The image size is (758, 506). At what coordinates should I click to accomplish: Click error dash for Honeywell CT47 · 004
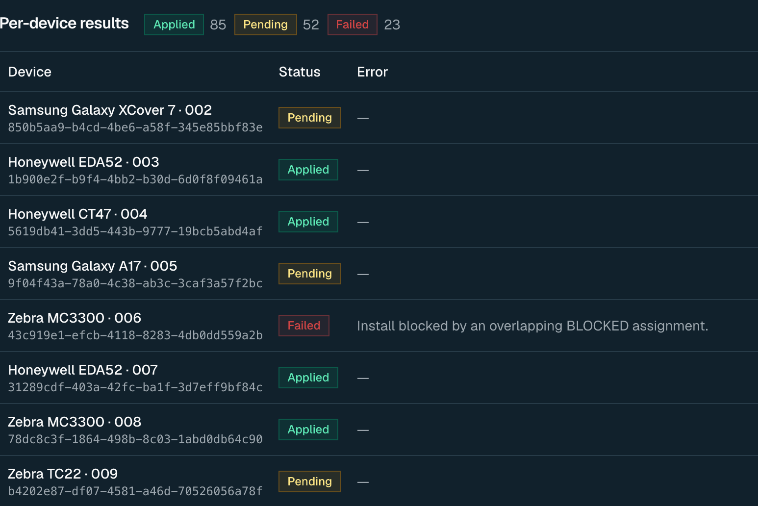[363, 222]
